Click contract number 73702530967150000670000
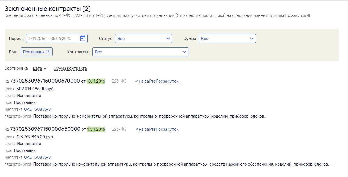The image size is (348, 177). (x=45, y=81)
